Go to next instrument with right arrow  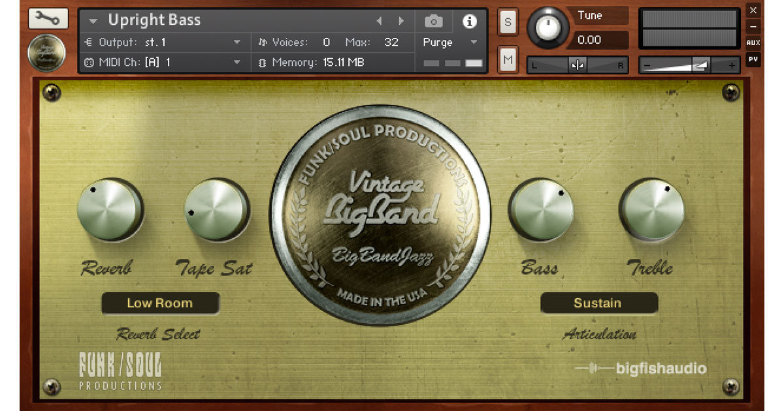pyautogui.click(x=401, y=22)
